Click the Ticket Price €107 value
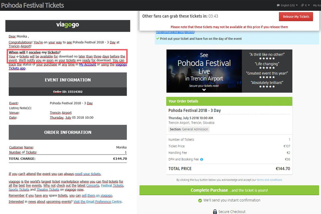The image size is (321, 214). pyautogui.click(x=287, y=146)
